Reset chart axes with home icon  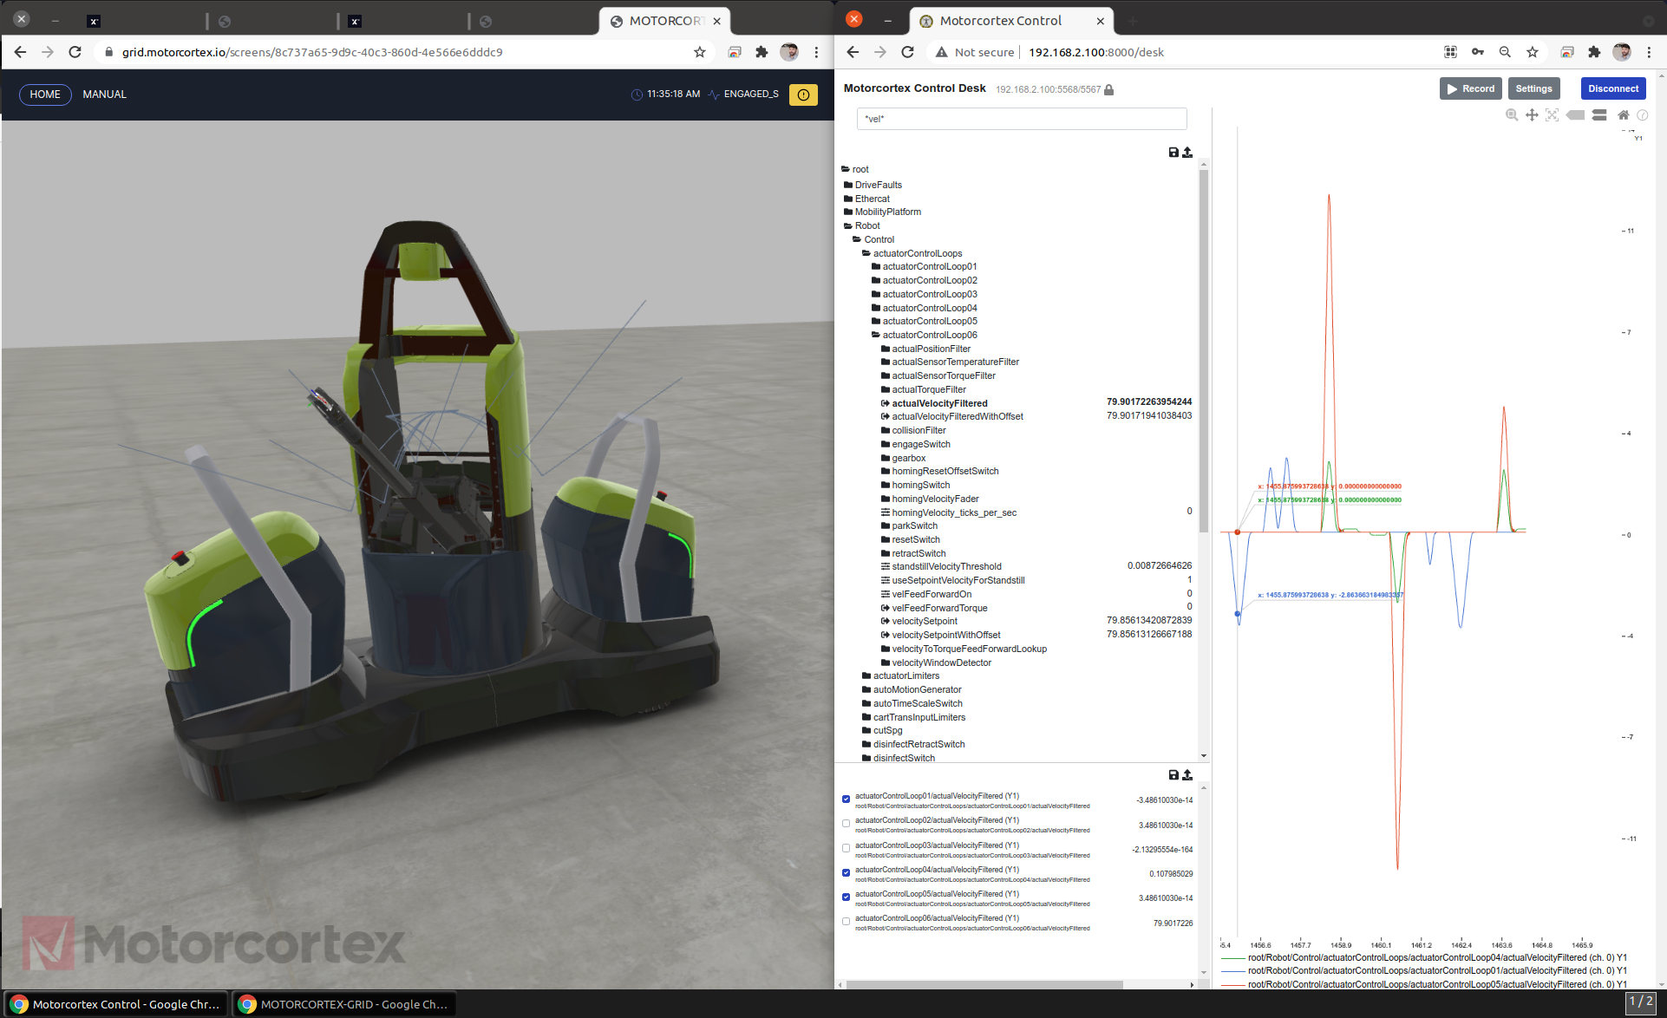coord(1623,115)
